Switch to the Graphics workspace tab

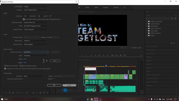[106, 8]
